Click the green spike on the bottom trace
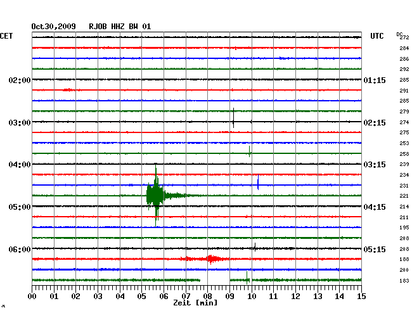Image resolution: width=412 pixels, height=313 pixels. [247, 278]
